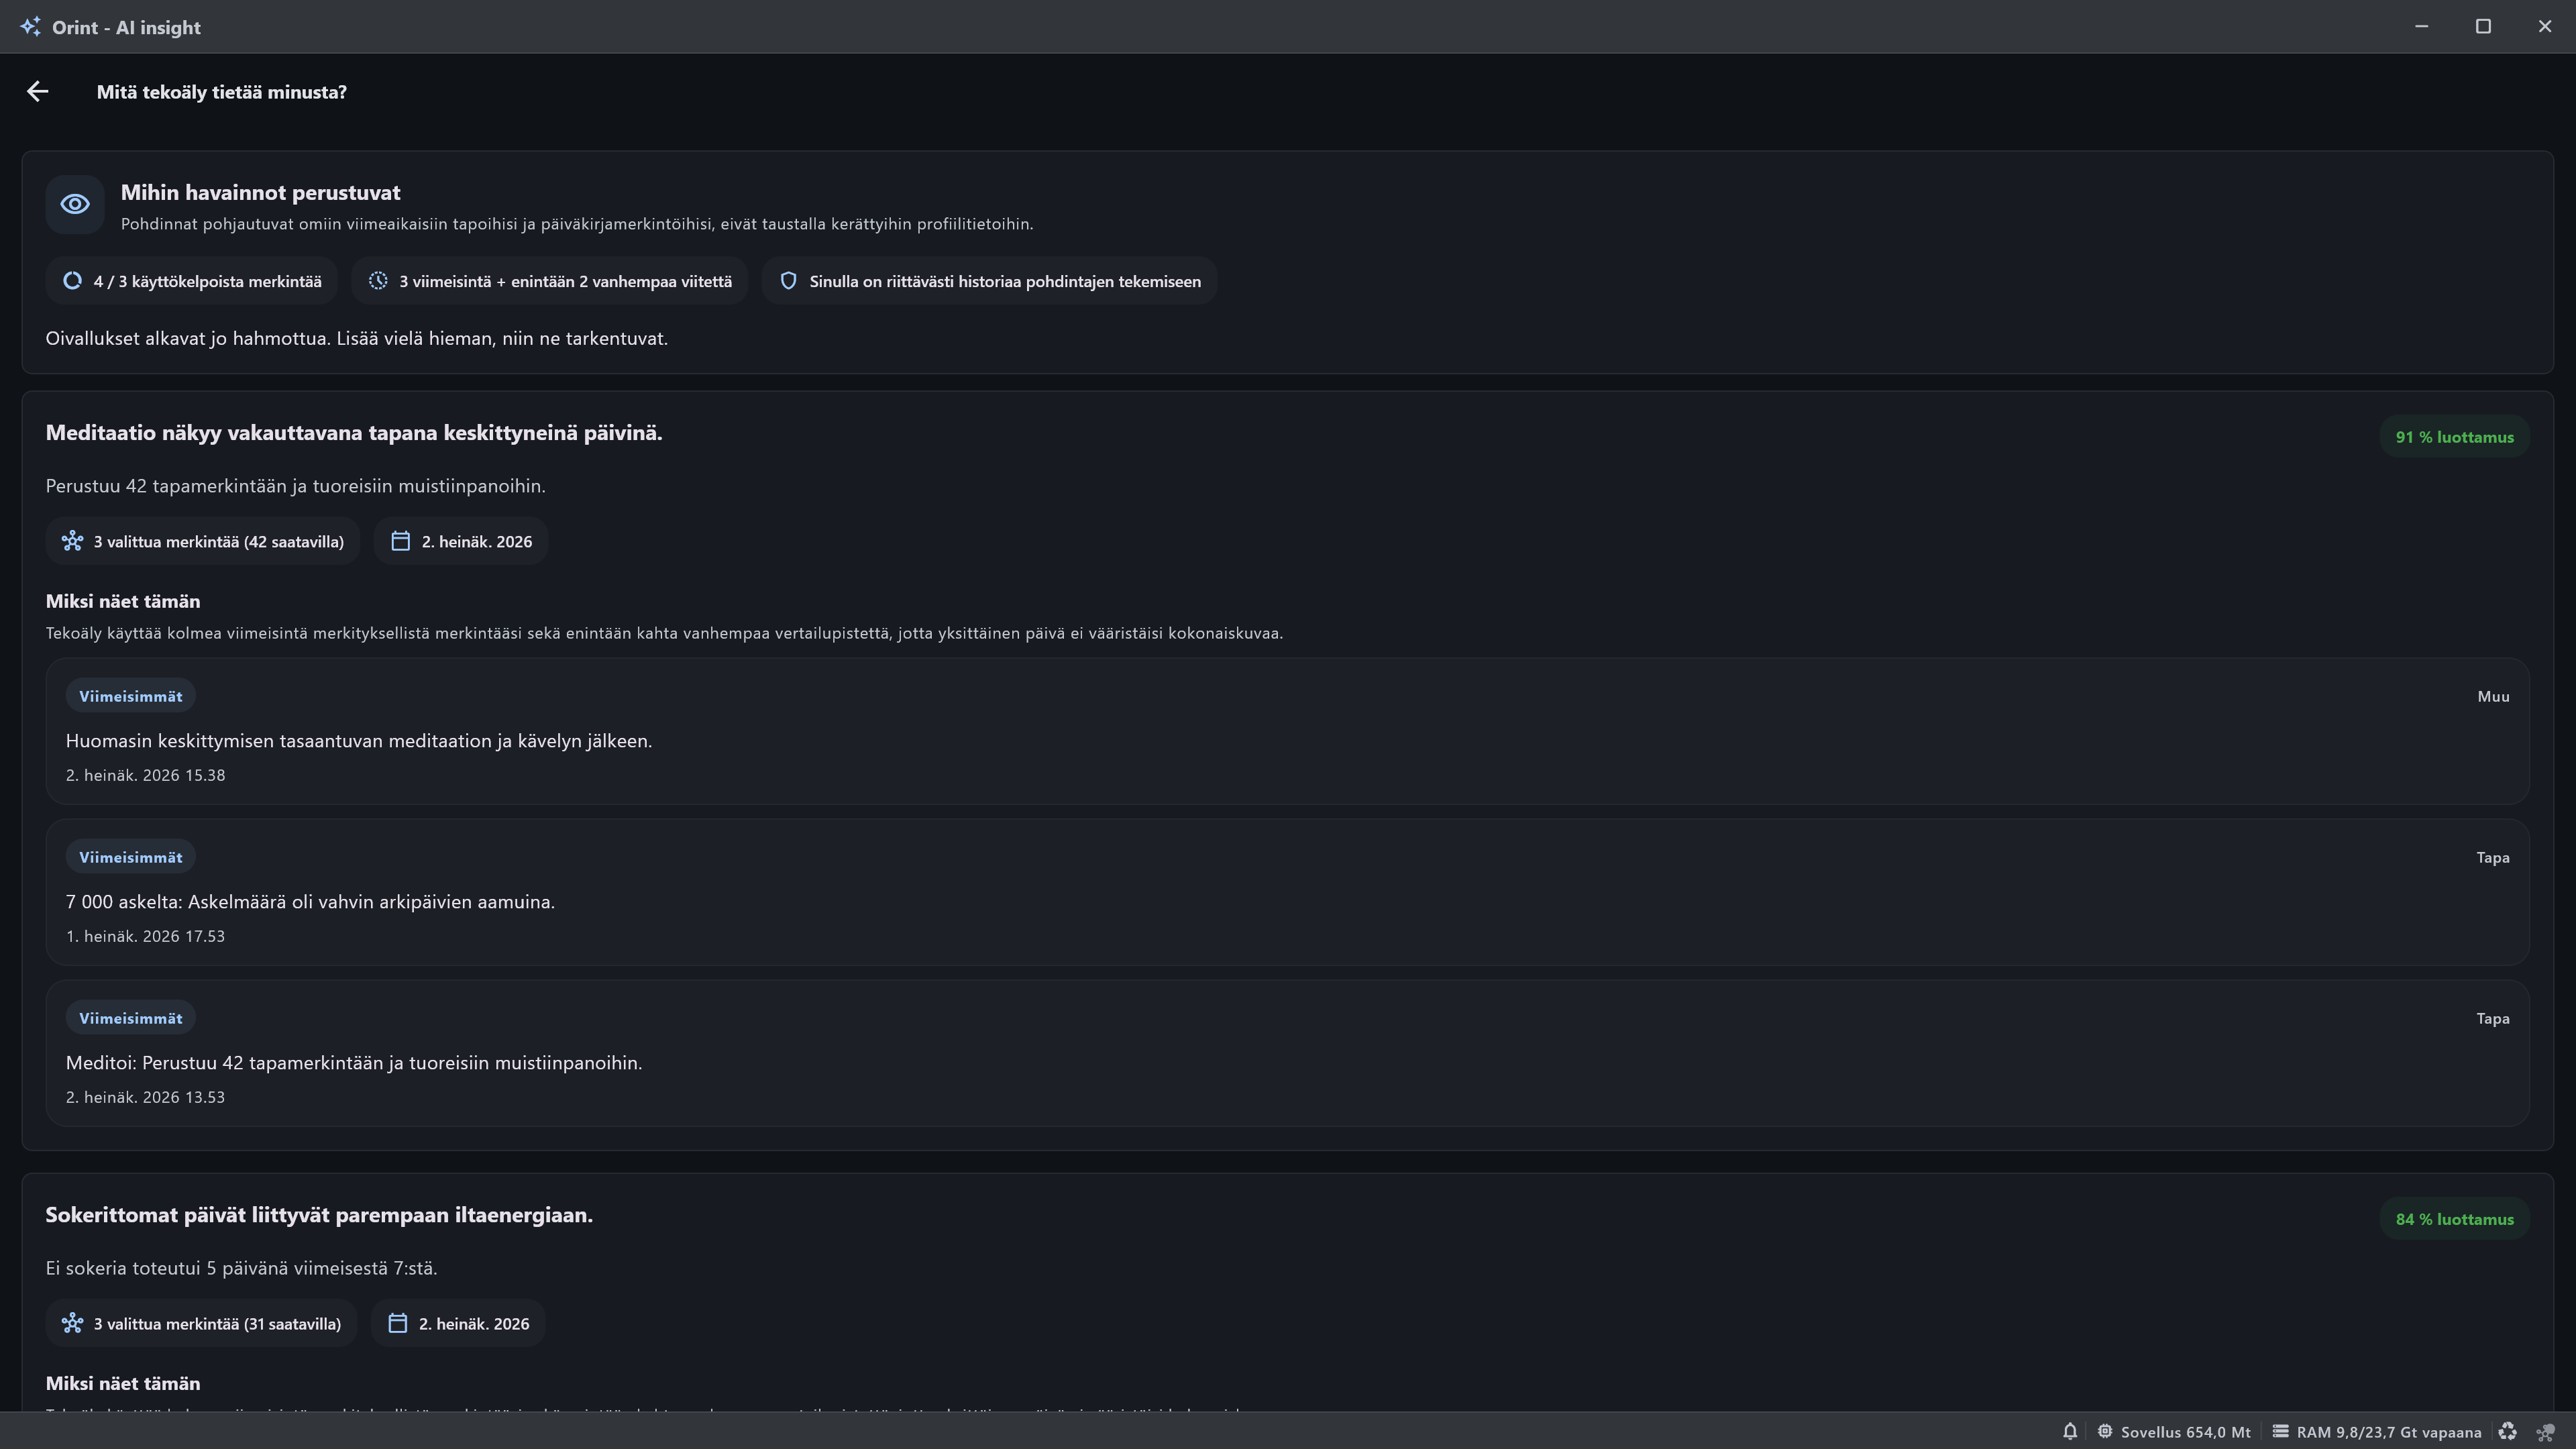The image size is (2576, 1449).
Task: Click the node icon beside 31 saatavilla
Action: (72, 1323)
